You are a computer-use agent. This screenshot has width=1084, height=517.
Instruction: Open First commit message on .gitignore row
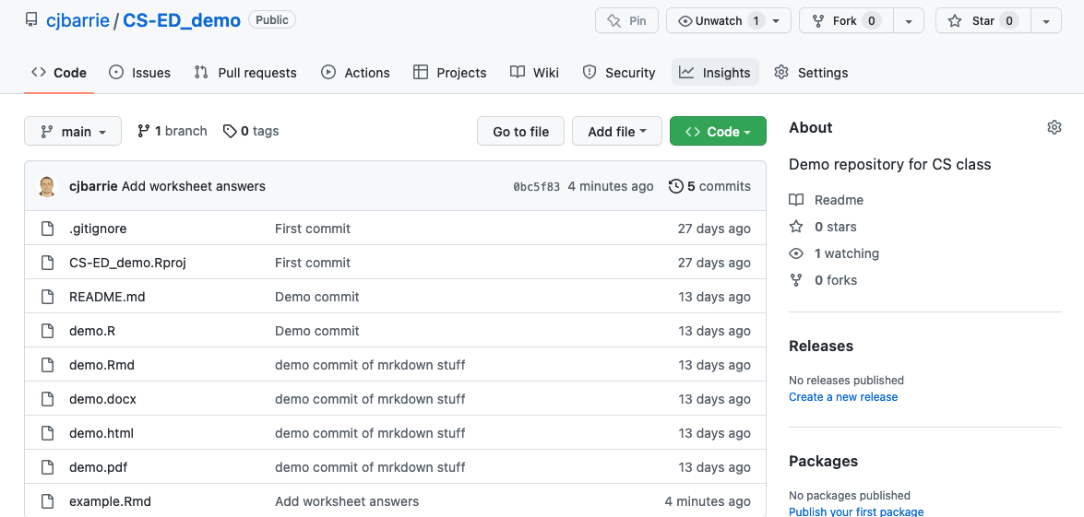click(313, 229)
